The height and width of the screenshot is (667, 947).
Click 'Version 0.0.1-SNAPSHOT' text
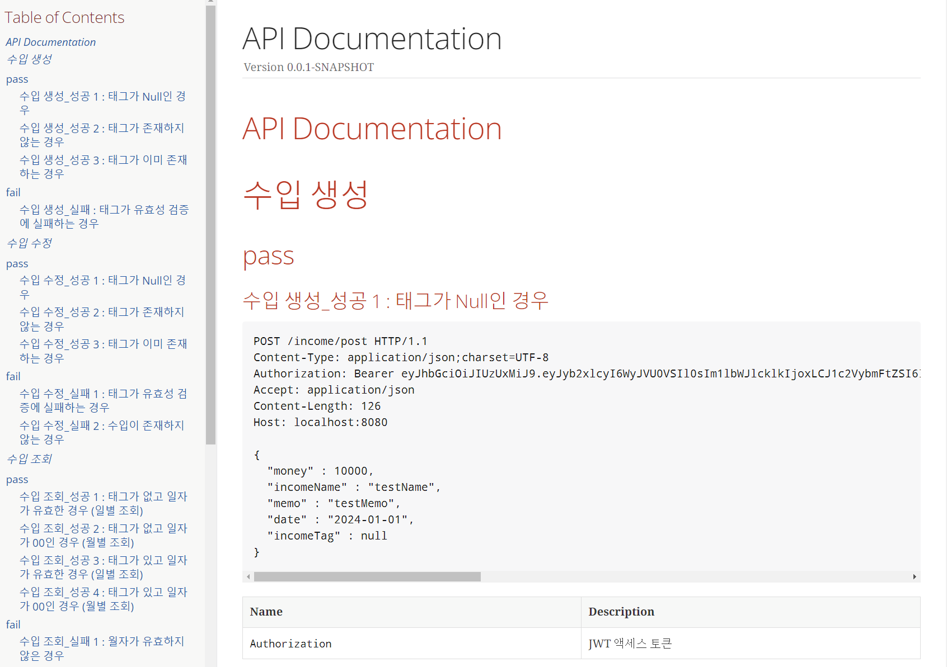309,67
